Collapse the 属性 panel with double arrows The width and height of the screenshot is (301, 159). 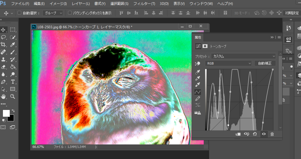tap(272, 37)
